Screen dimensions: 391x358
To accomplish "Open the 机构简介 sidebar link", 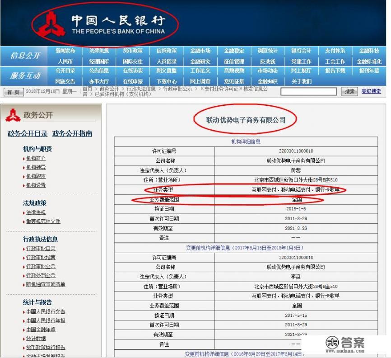I will pos(35,159).
